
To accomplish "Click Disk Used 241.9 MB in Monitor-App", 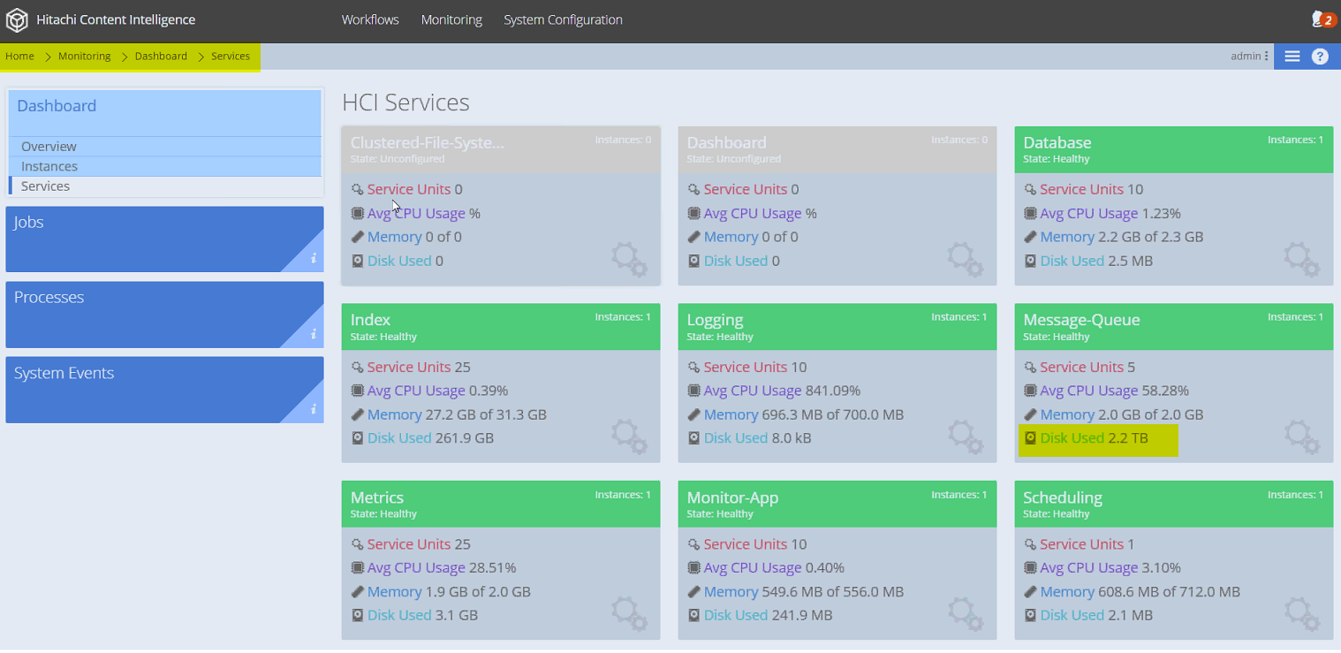I will [x=768, y=615].
